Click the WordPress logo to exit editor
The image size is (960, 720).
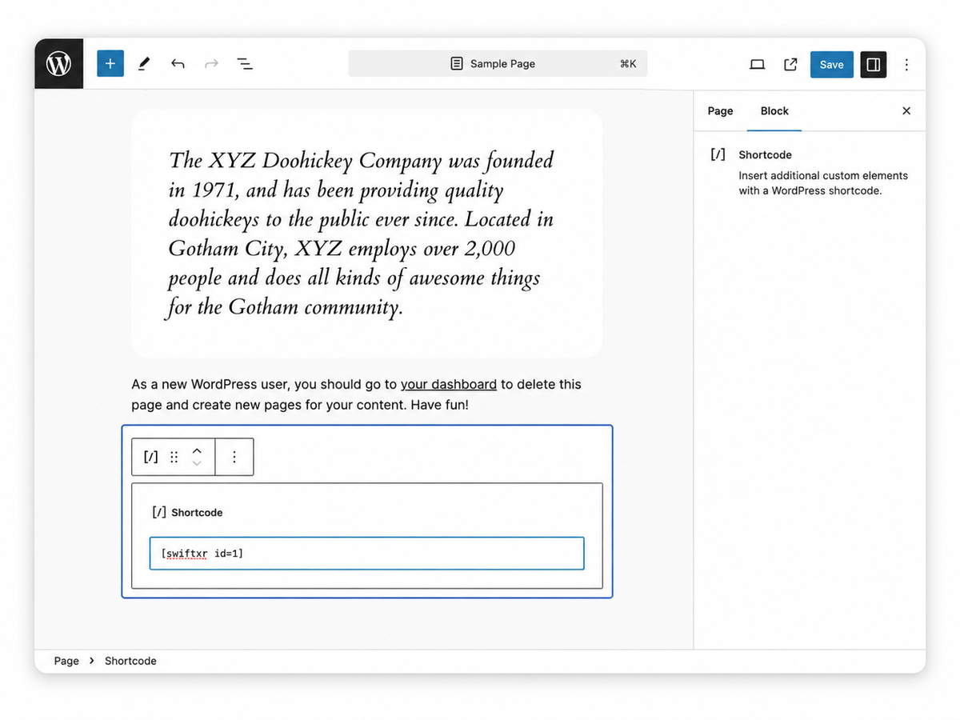pyautogui.click(x=58, y=63)
